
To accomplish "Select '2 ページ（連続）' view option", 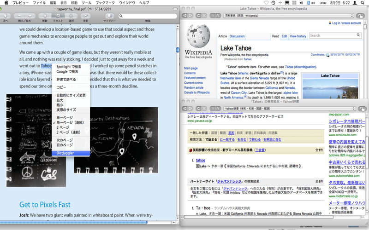I will [x=71, y=132].
